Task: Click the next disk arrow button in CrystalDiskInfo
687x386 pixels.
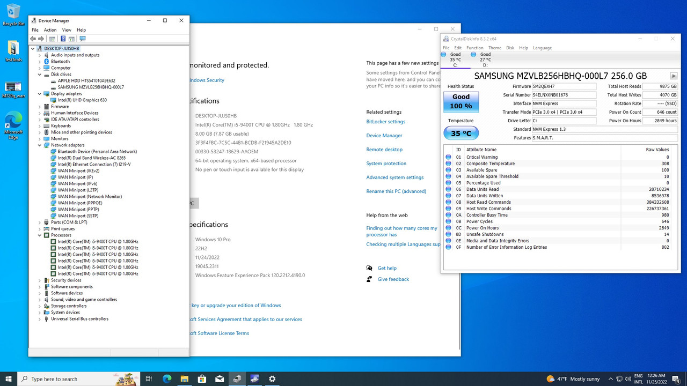Action: [674, 76]
